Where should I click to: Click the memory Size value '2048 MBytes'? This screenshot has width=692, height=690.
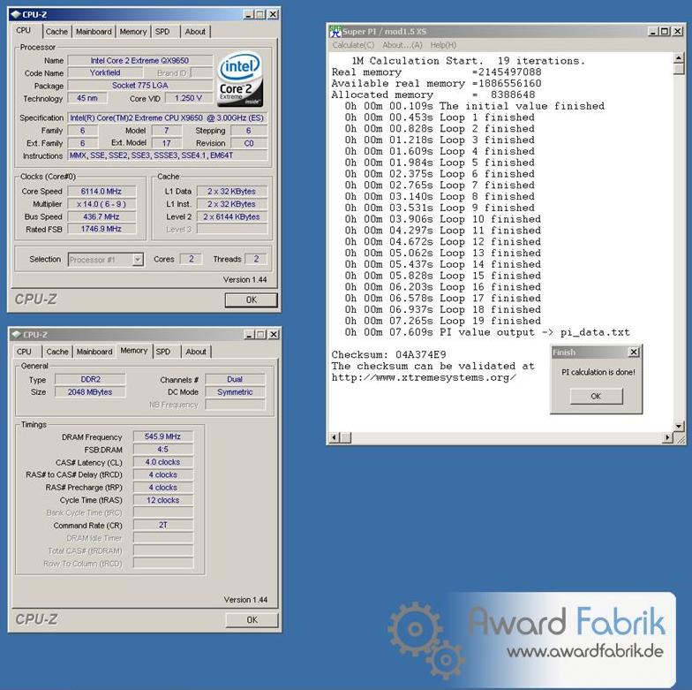(90, 392)
